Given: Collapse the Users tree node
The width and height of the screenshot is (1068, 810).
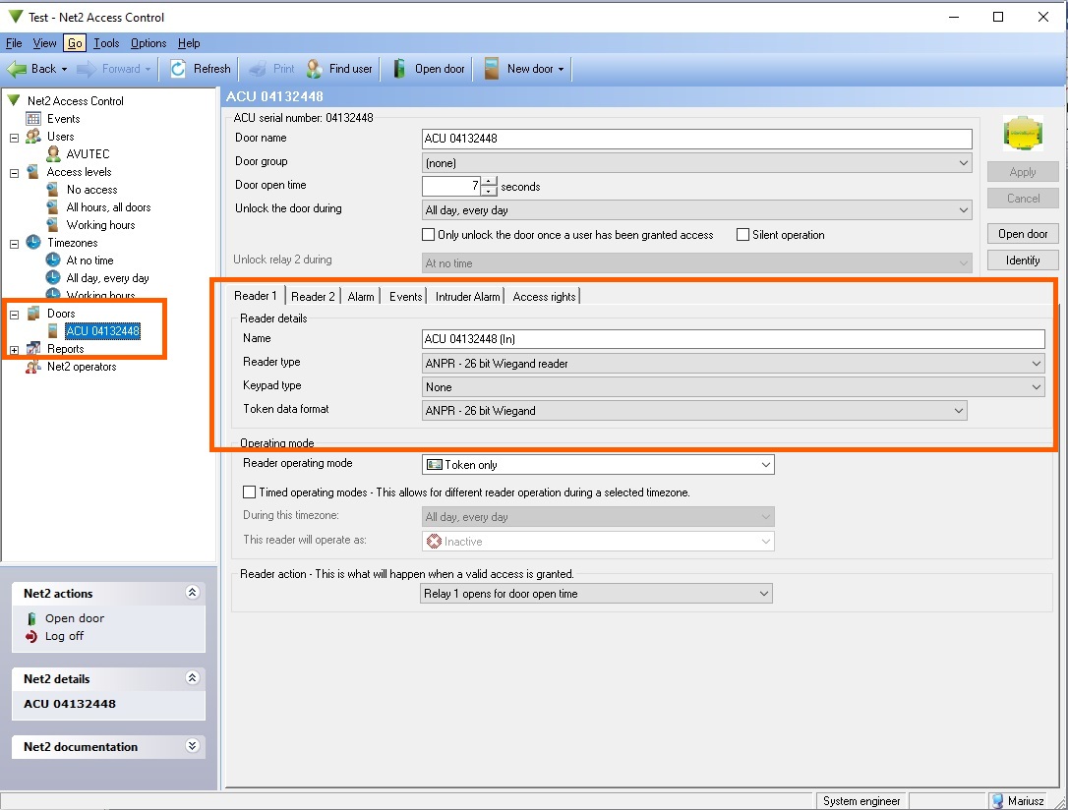Looking at the screenshot, I should click(x=15, y=138).
